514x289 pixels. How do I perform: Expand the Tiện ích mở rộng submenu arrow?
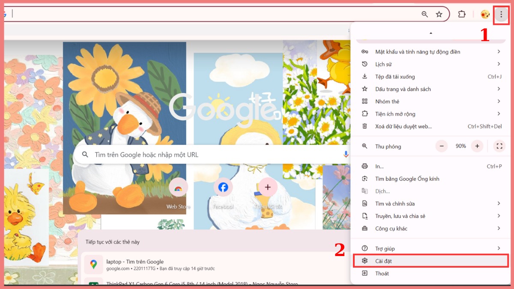pos(499,114)
